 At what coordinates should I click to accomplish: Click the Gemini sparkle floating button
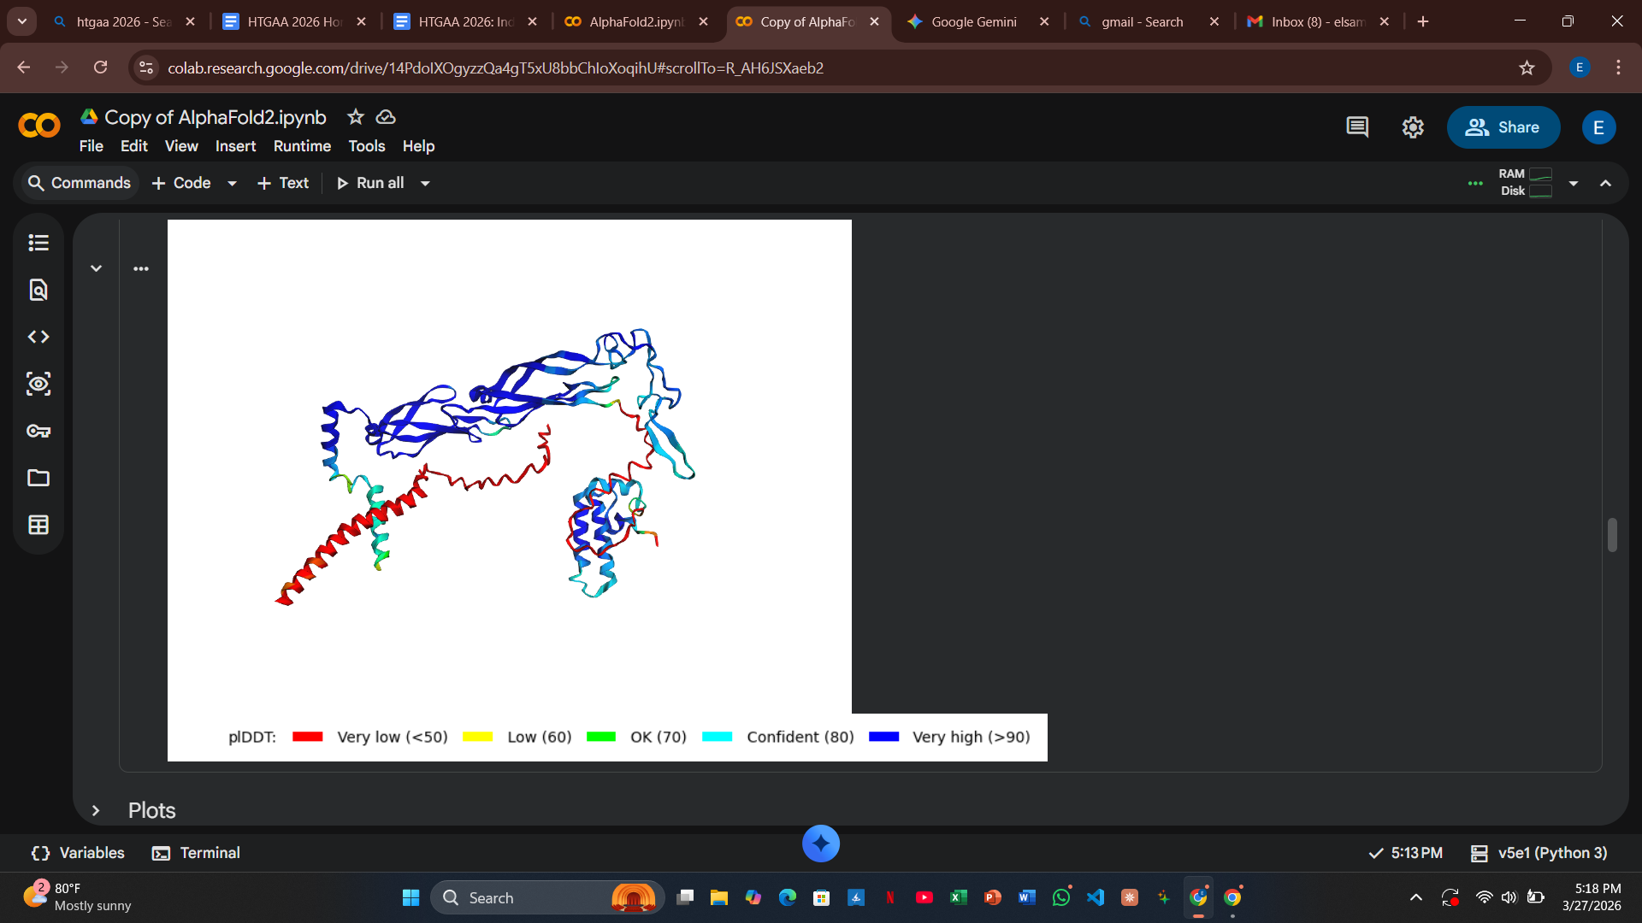tap(821, 844)
